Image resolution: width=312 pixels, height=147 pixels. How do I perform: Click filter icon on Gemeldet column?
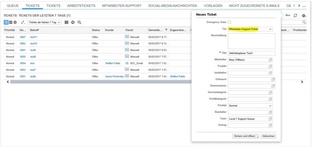(166, 30)
